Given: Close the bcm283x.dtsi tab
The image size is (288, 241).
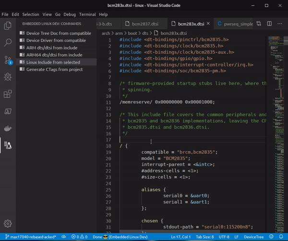Looking at the screenshot, I should click(x=208, y=24).
